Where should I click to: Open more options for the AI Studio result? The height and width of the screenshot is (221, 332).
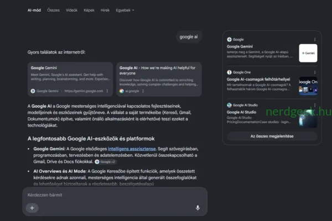(315, 105)
